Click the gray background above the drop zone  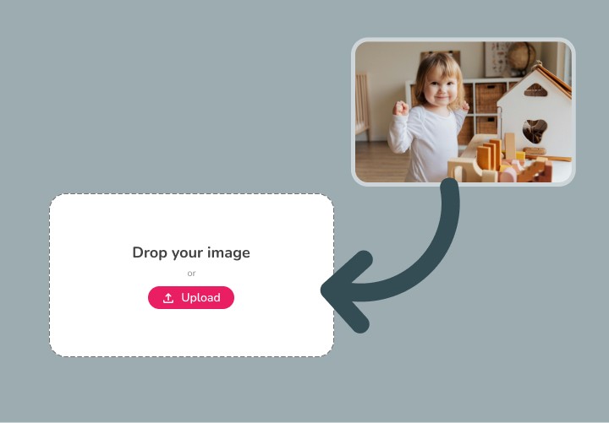[x=175, y=97]
